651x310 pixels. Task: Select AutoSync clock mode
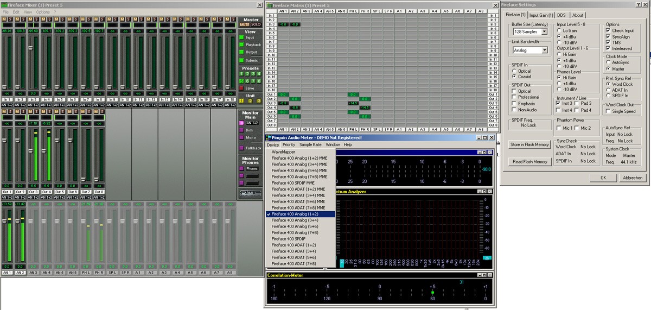(608, 62)
